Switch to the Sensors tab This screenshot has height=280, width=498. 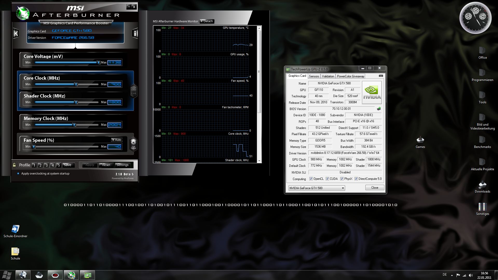pos(314,76)
